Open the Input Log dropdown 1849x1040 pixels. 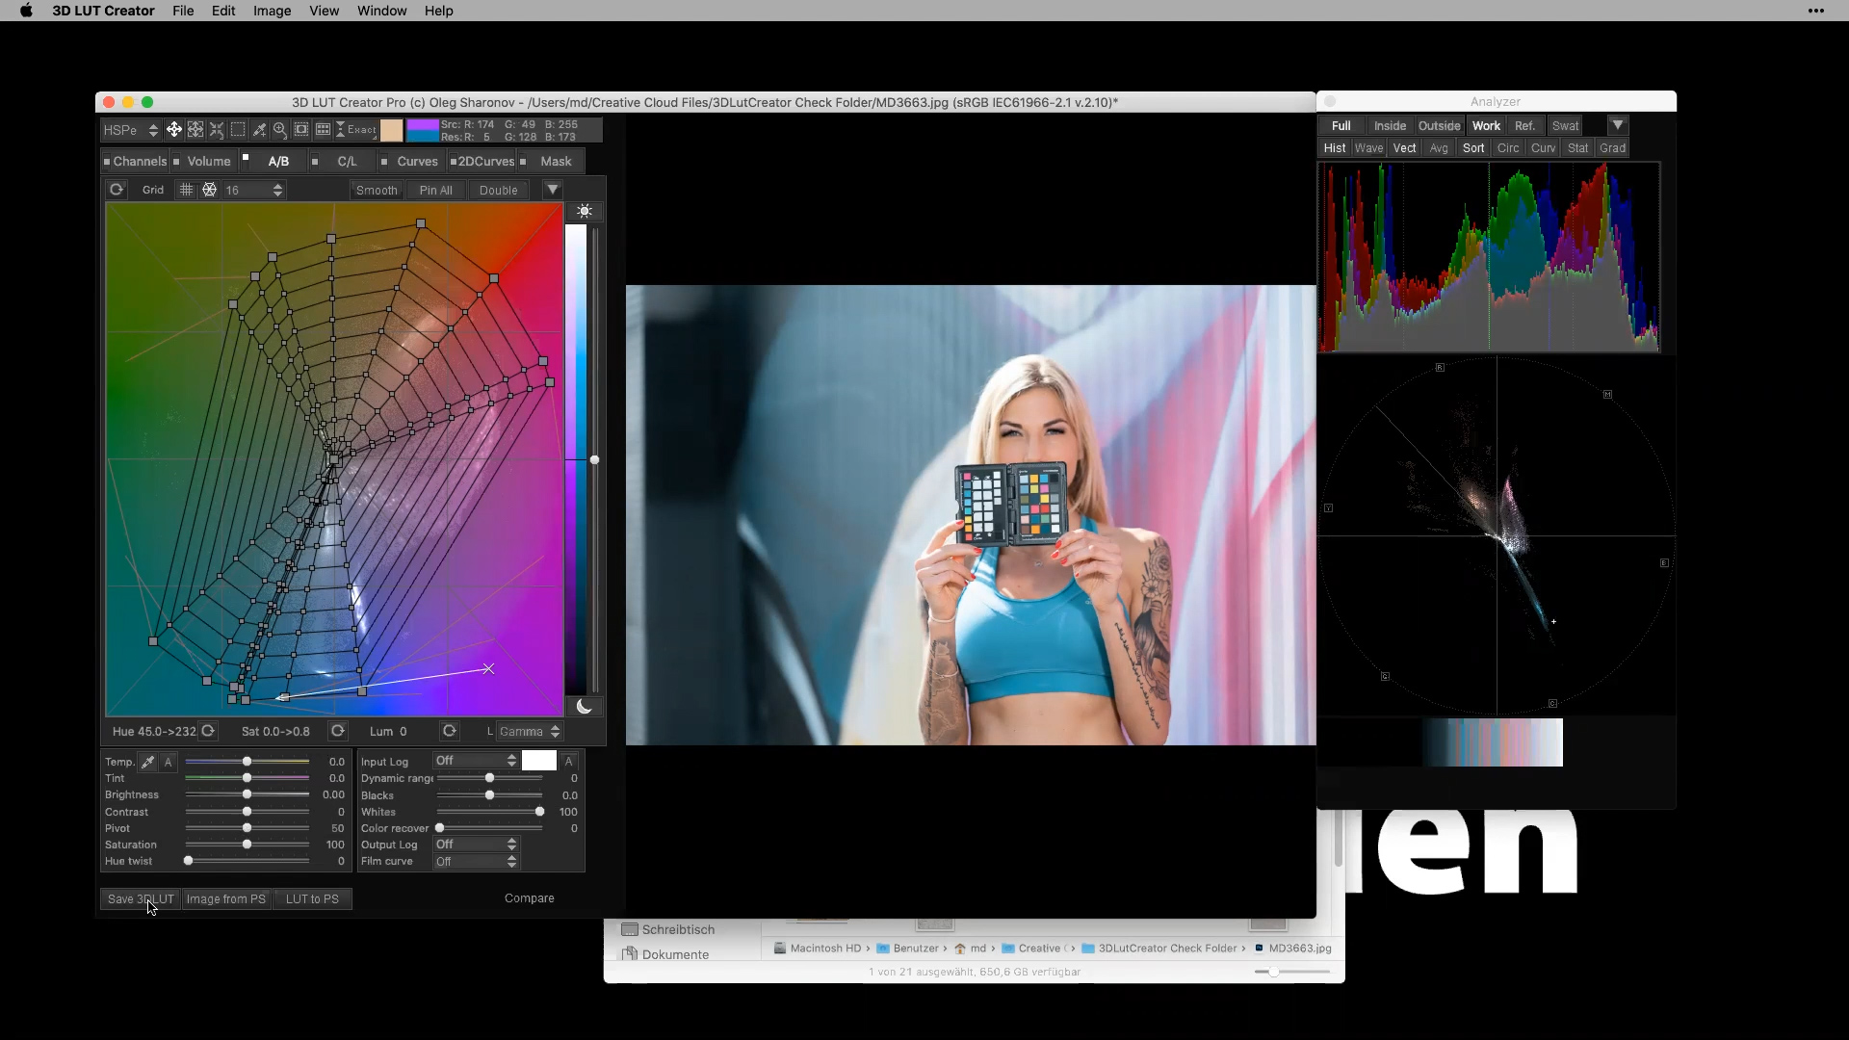pos(476,761)
